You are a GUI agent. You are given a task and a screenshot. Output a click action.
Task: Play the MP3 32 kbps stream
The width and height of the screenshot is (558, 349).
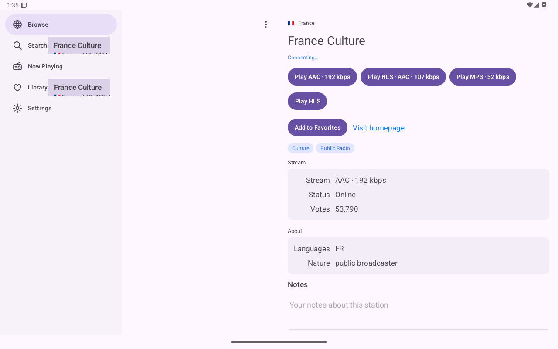click(x=483, y=77)
